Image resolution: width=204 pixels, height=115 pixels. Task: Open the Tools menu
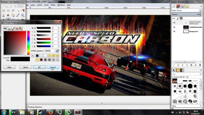tap(46, 5)
